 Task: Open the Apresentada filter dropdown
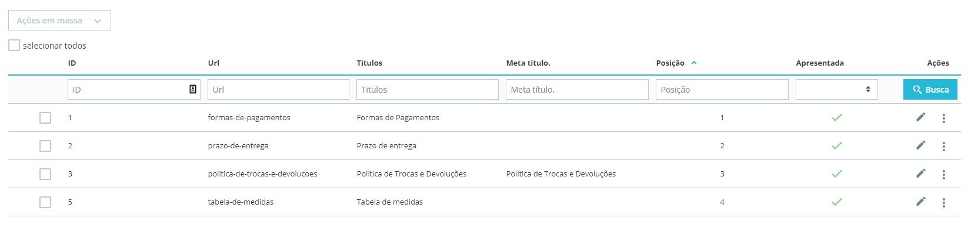(x=837, y=89)
